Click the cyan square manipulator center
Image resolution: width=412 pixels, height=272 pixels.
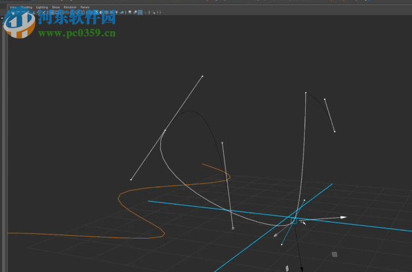tap(294, 221)
